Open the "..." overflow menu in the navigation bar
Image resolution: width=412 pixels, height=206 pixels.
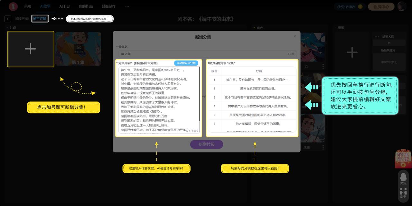click(x=127, y=6)
